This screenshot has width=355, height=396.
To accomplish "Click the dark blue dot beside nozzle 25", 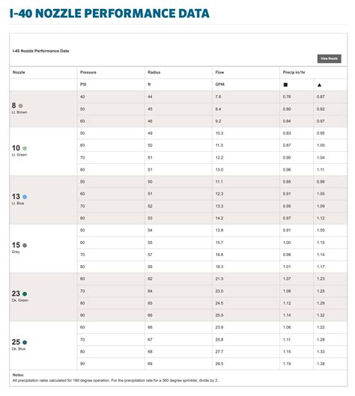I will [25, 342].
